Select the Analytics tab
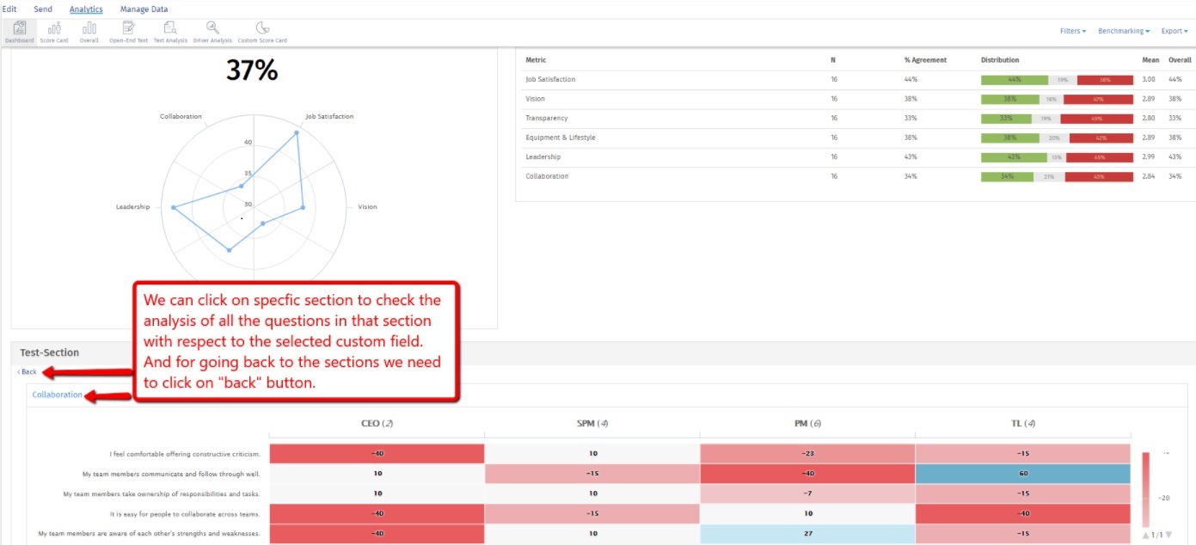Viewport: 1196px width, 545px height. coord(86,9)
